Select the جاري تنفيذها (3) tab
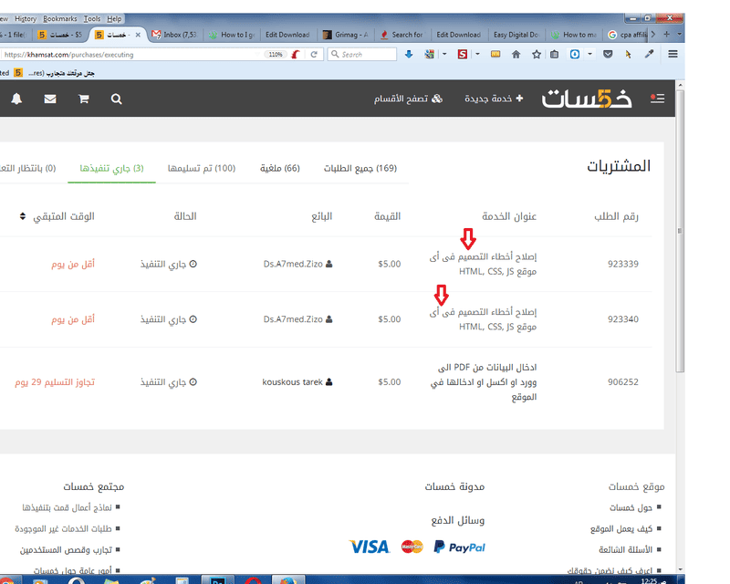This screenshot has height=584, width=730. (111, 168)
